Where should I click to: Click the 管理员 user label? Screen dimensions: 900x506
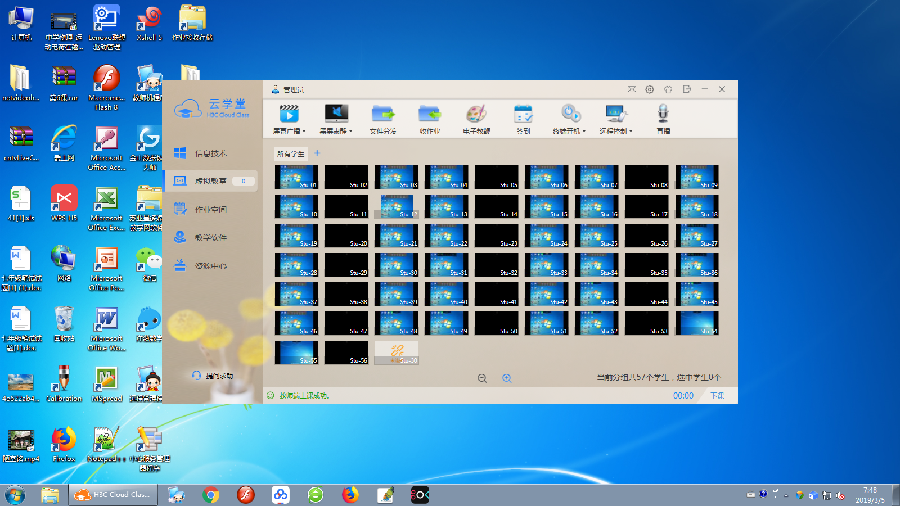click(293, 89)
